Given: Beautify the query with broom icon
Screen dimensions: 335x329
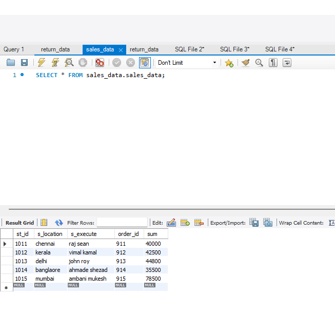Looking at the screenshot, I should [x=246, y=63].
